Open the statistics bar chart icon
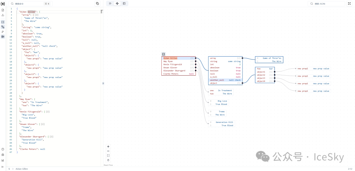The image size is (355, 171). point(3,160)
